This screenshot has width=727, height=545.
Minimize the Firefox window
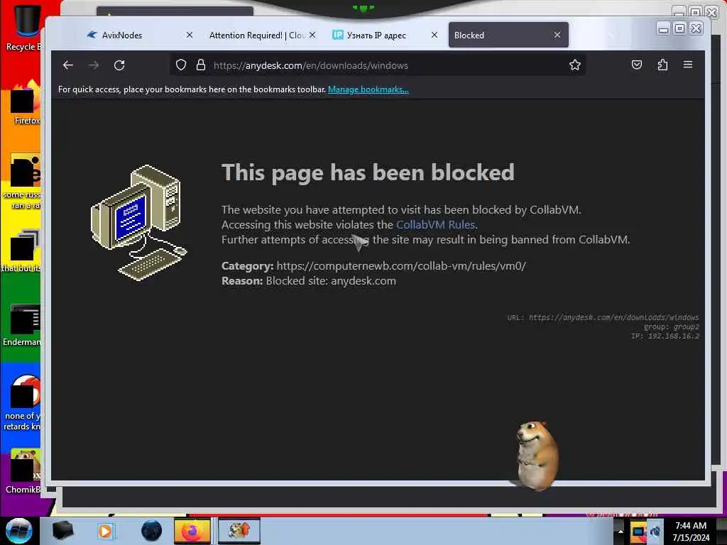(x=664, y=28)
